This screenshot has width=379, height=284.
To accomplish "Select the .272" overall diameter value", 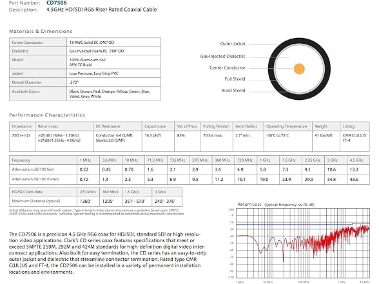I will [73, 82].
